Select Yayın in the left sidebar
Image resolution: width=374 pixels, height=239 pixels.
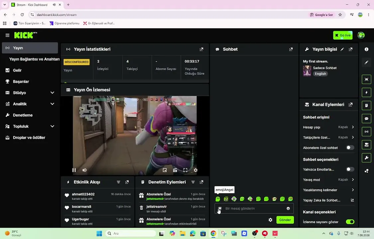(30, 48)
